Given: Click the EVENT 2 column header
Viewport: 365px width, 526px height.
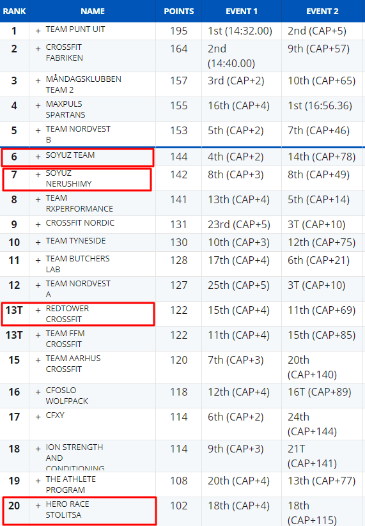Looking at the screenshot, I should [322, 11].
